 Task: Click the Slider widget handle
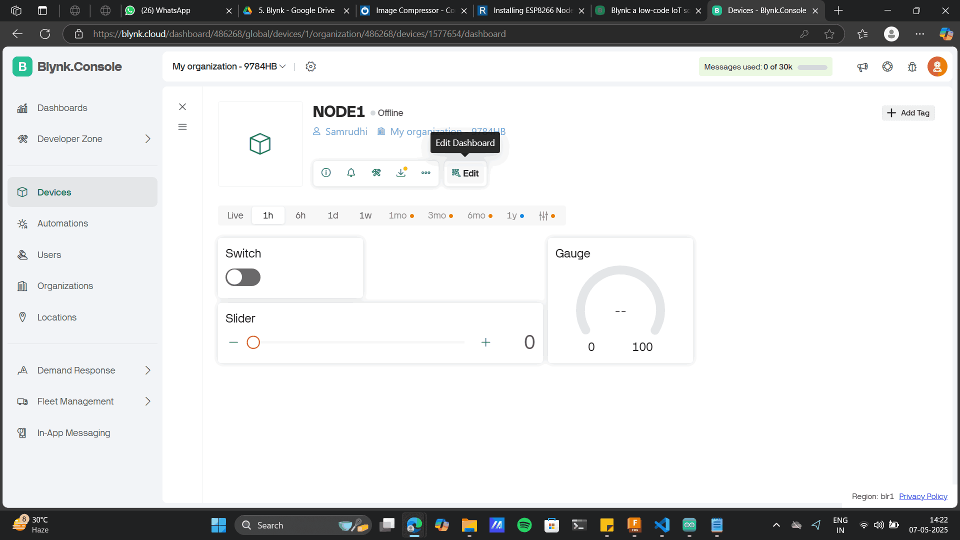(x=253, y=342)
